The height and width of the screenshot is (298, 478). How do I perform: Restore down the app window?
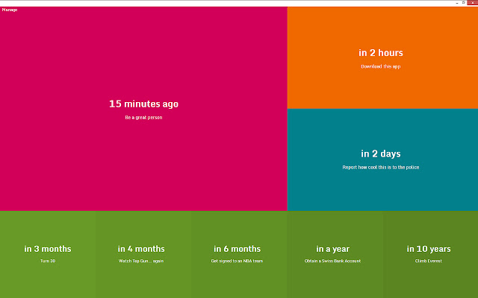464,3
